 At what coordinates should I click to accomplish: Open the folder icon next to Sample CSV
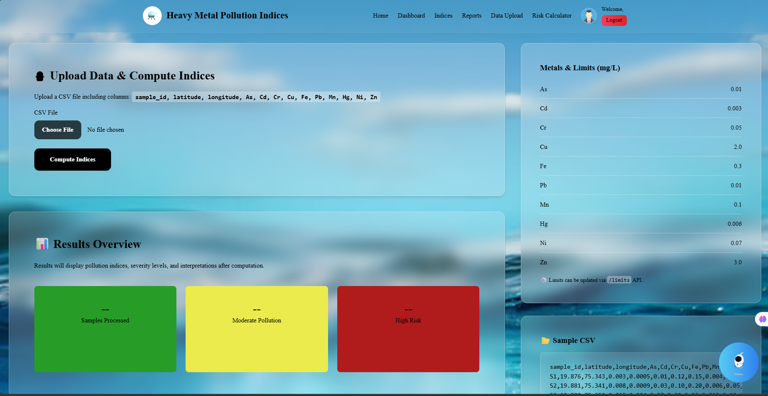click(x=545, y=340)
